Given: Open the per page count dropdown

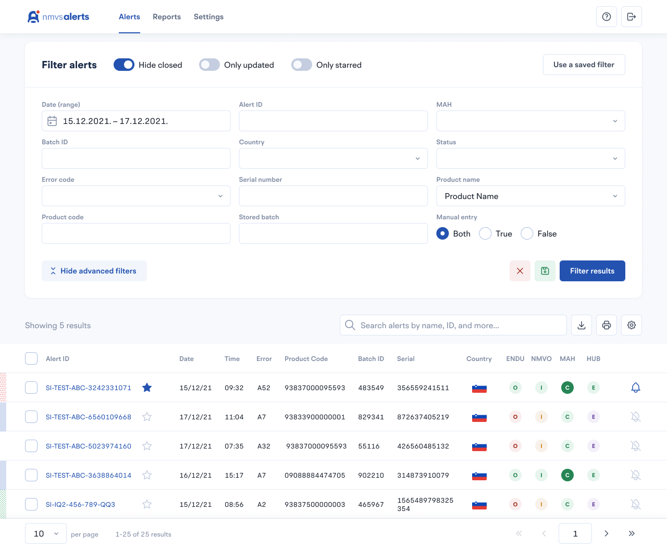Looking at the screenshot, I should pos(46,533).
